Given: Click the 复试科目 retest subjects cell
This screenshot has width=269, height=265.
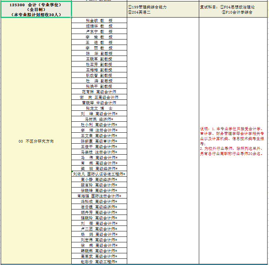Looking at the screenshot, I should point(234,10).
